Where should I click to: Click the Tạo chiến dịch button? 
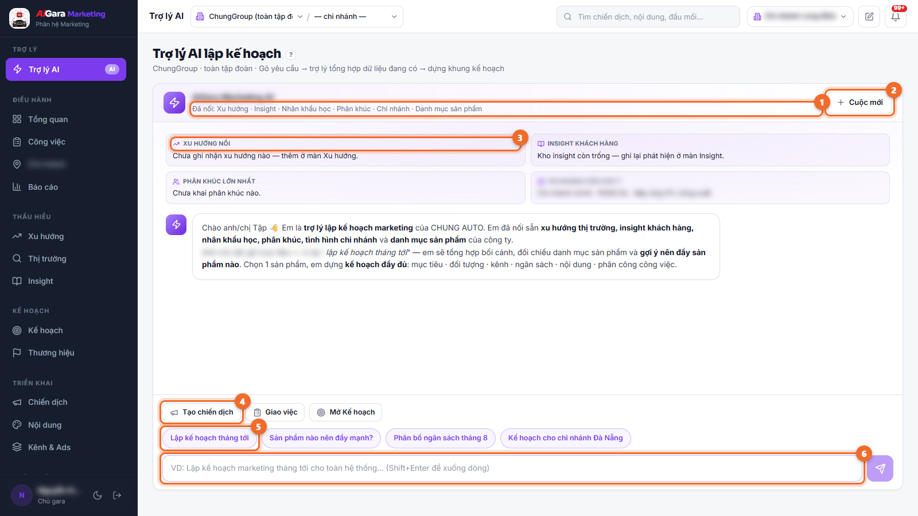(202, 412)
